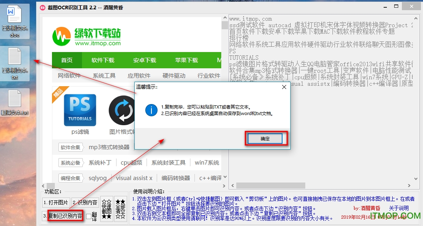
Task: Click the 2.识别内容 button
Action: pyautogui.click(x=85, y=202)
